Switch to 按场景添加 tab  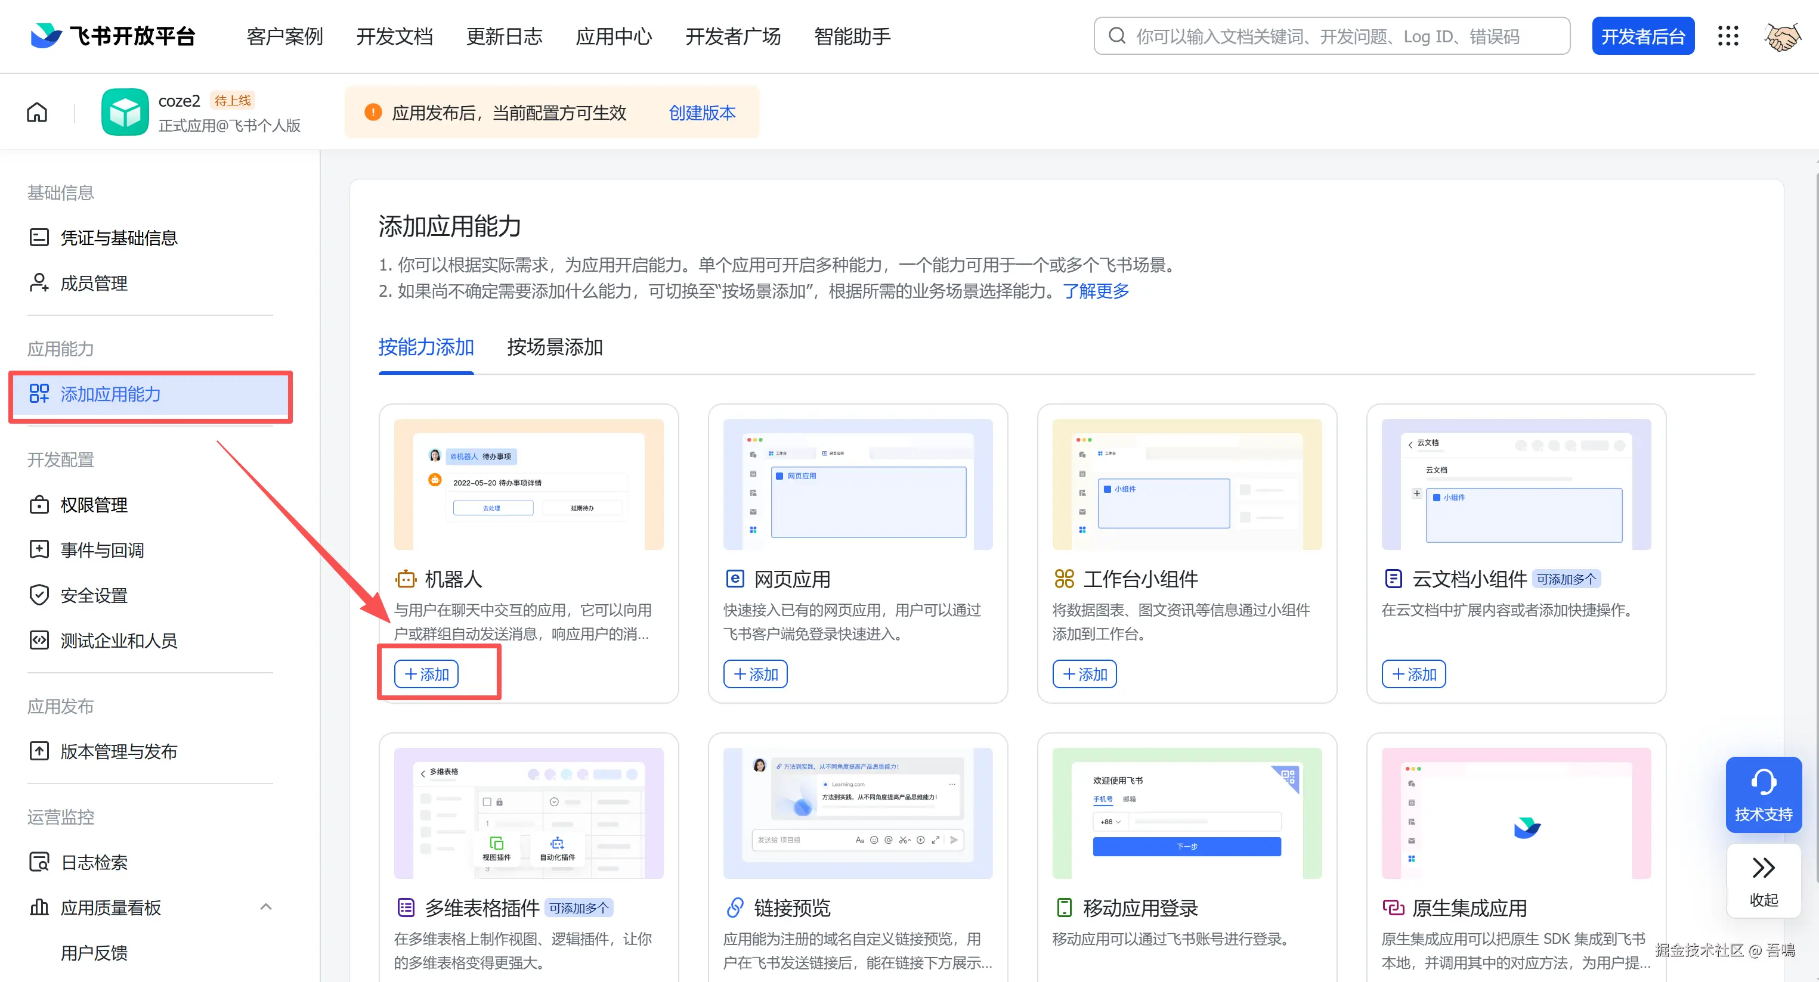554,347
